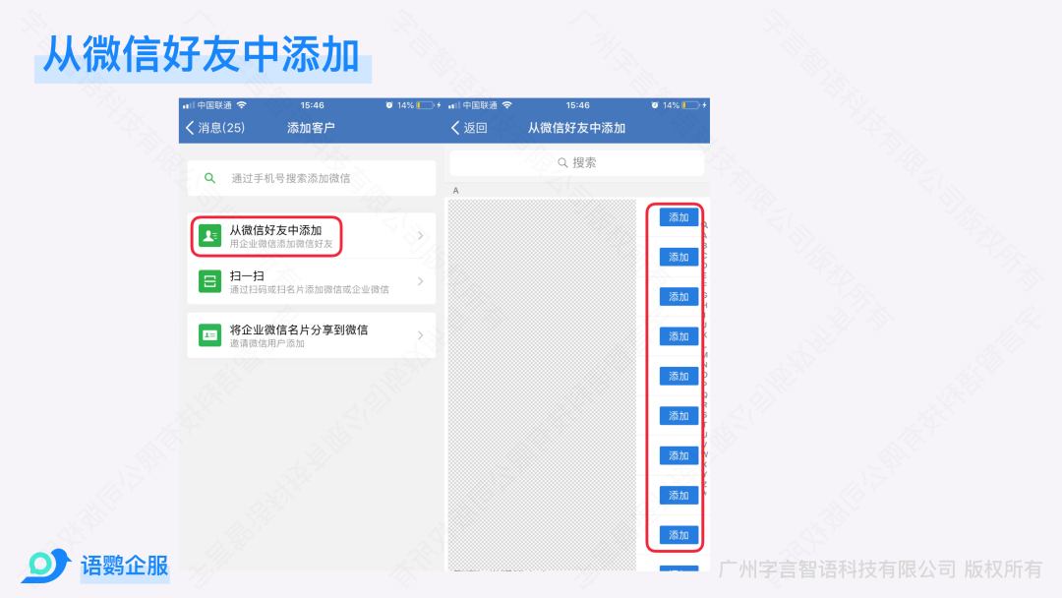The image size is (1062, 598).
Task: Tap the 返回 text in the right header
Action: (x=476, y=128)
